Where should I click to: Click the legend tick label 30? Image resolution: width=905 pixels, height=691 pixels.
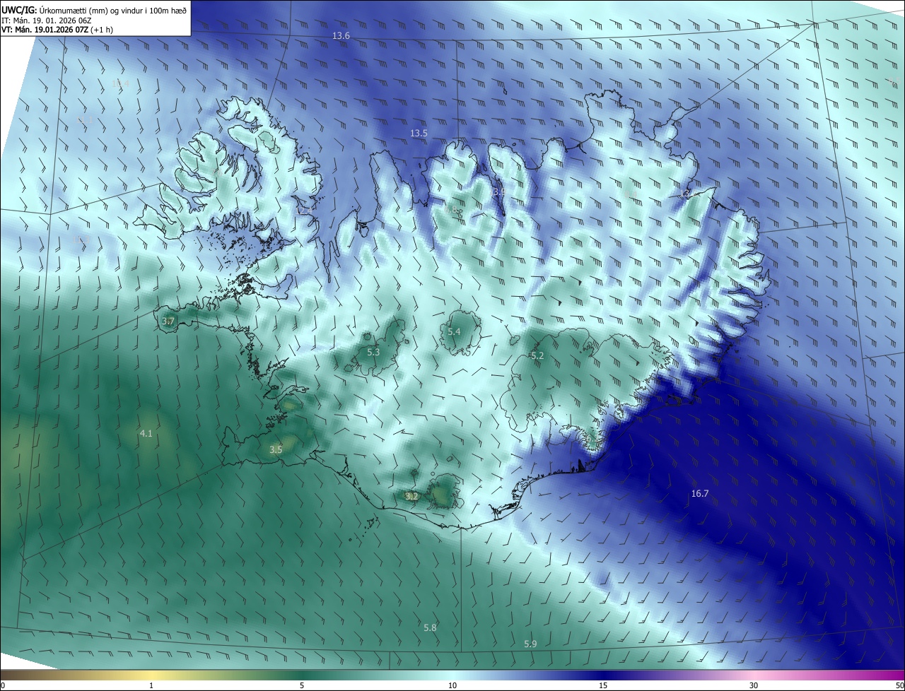754,686
